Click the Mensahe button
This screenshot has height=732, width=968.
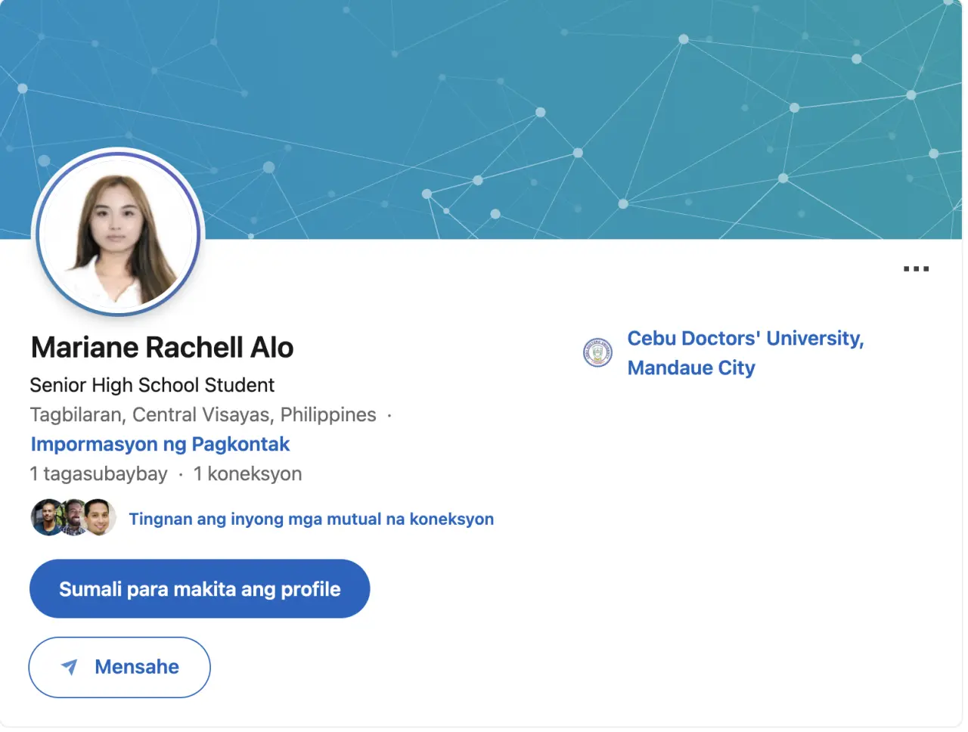tap(119, 667)
